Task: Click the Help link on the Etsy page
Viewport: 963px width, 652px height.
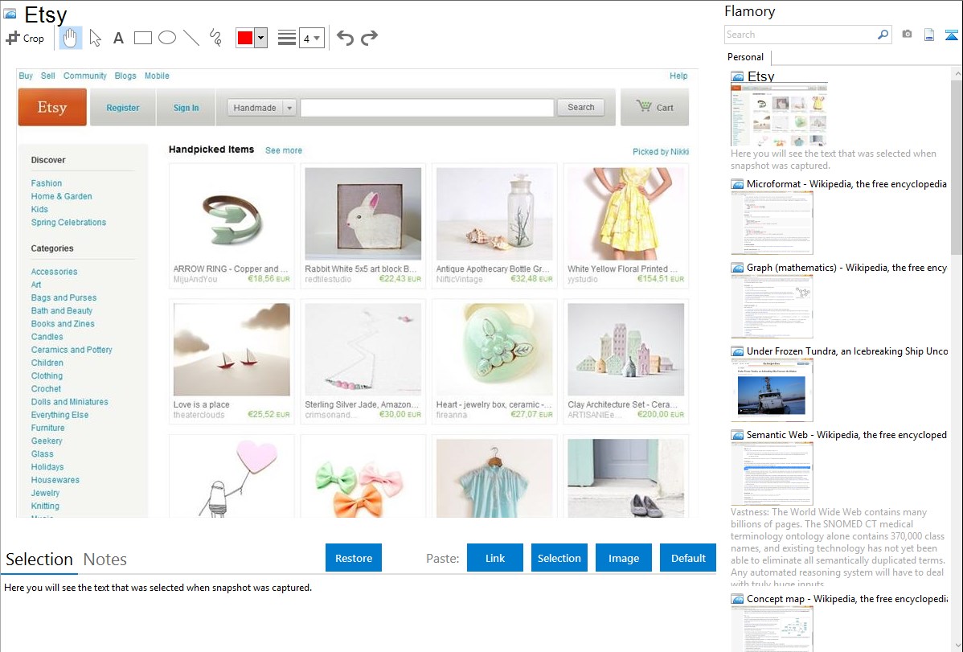Action: 678,76
